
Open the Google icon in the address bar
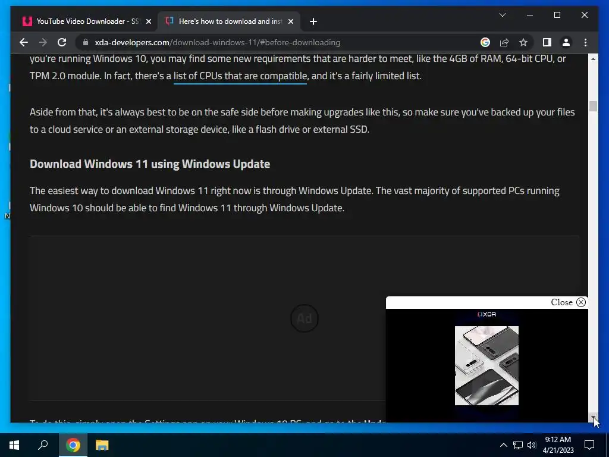click(x=485, y=42)
